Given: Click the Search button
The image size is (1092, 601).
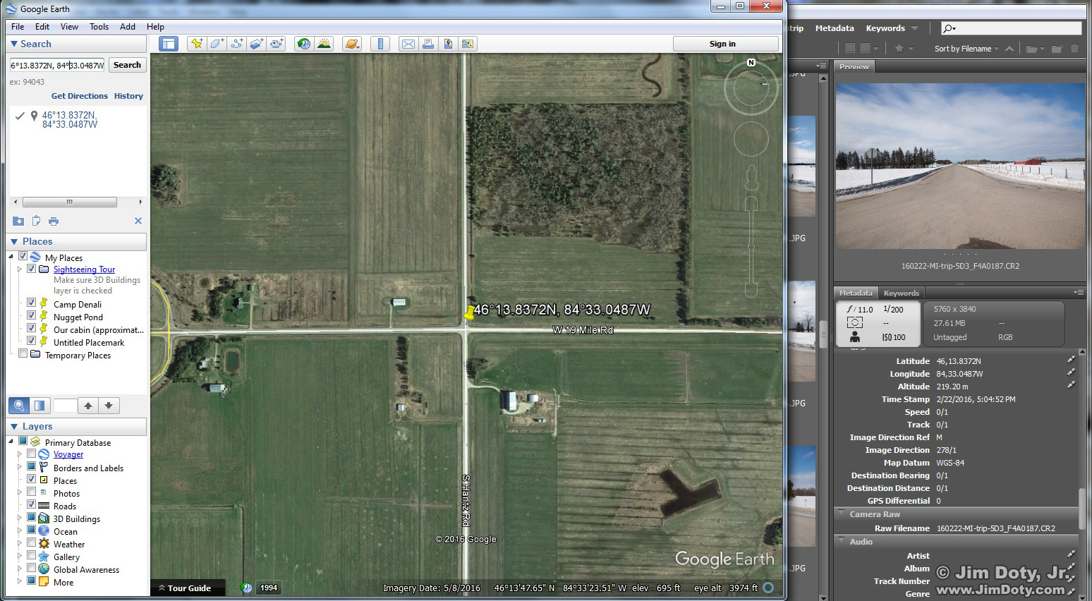Looking at the screenshot, I should [x=127, y=65].
